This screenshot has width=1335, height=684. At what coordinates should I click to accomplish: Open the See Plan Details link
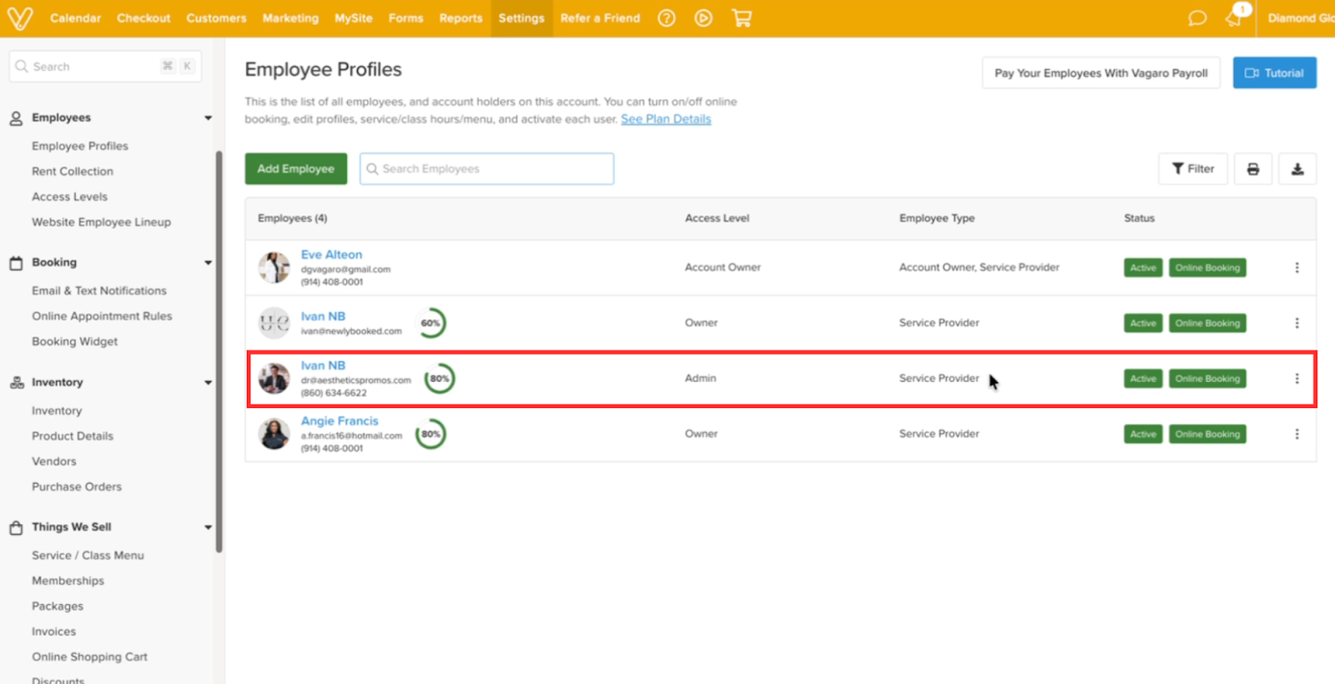click(666, 119)
